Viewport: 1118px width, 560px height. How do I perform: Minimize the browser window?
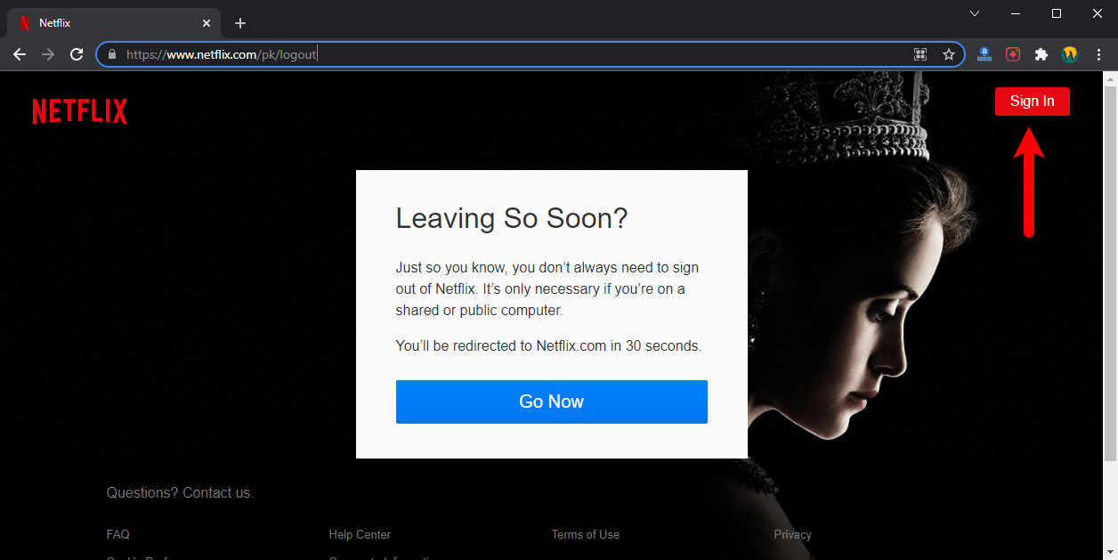click(x=1016, y=13)
